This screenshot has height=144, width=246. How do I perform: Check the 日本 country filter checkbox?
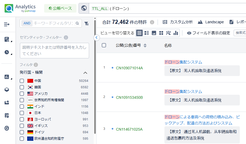[22, 113]
